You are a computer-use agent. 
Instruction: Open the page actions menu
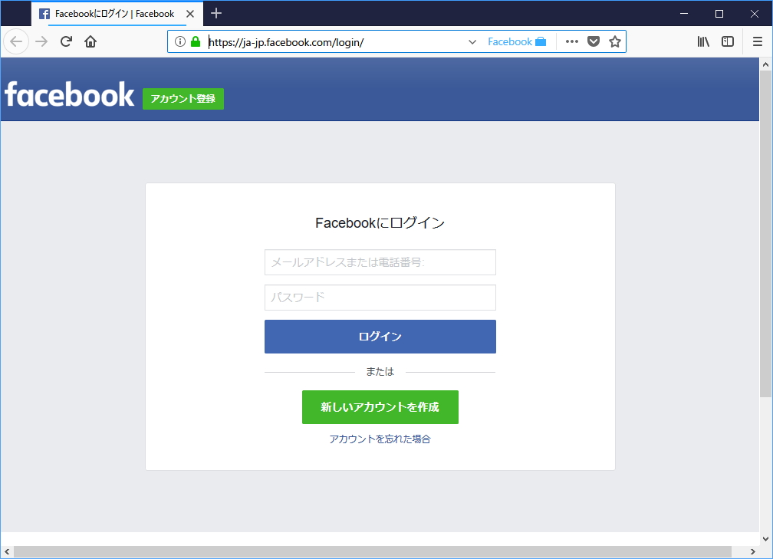click(x=571, y=41)
